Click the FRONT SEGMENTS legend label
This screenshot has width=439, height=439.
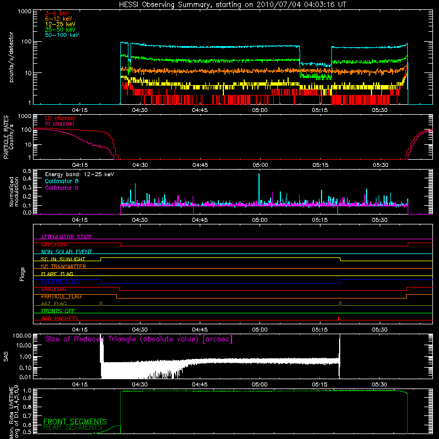(75, 421)
